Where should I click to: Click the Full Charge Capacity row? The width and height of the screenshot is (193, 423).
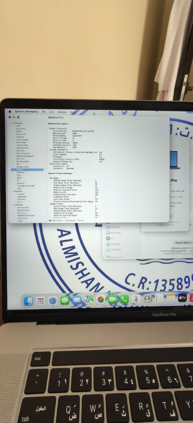(x=78, y=159)
